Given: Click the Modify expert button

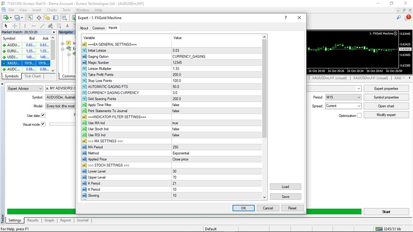Looking at the screenshot, I should (x=386, y=115).
